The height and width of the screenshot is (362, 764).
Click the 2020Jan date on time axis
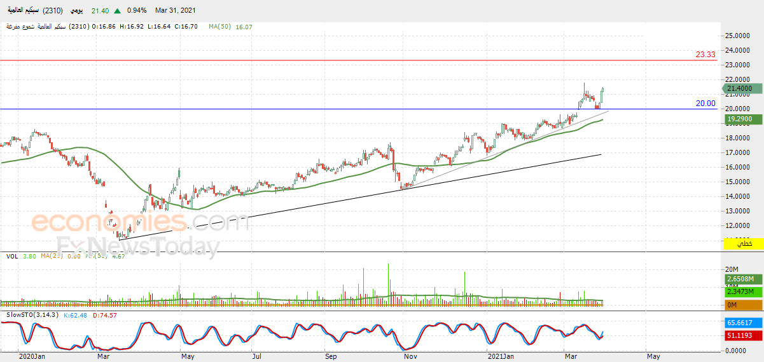click(x=32, y=357)
